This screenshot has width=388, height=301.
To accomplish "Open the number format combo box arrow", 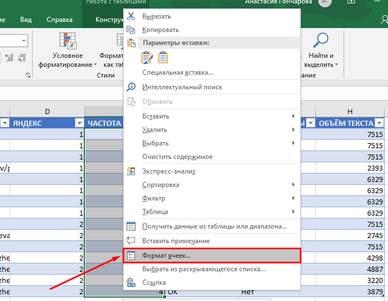I will click(x=24, y=40).
